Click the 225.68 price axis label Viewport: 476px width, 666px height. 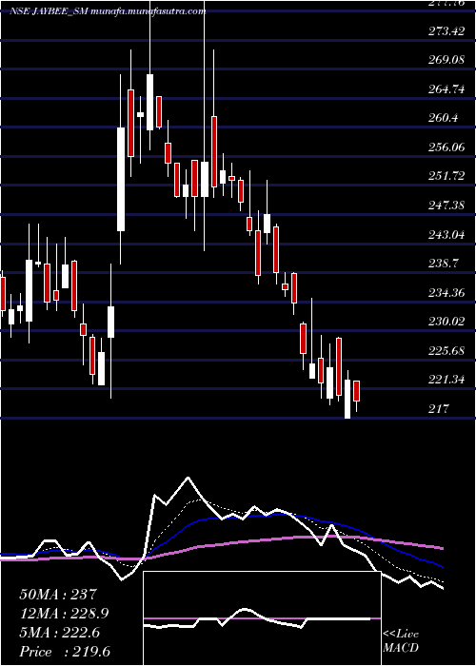click(x=446, y=351)
